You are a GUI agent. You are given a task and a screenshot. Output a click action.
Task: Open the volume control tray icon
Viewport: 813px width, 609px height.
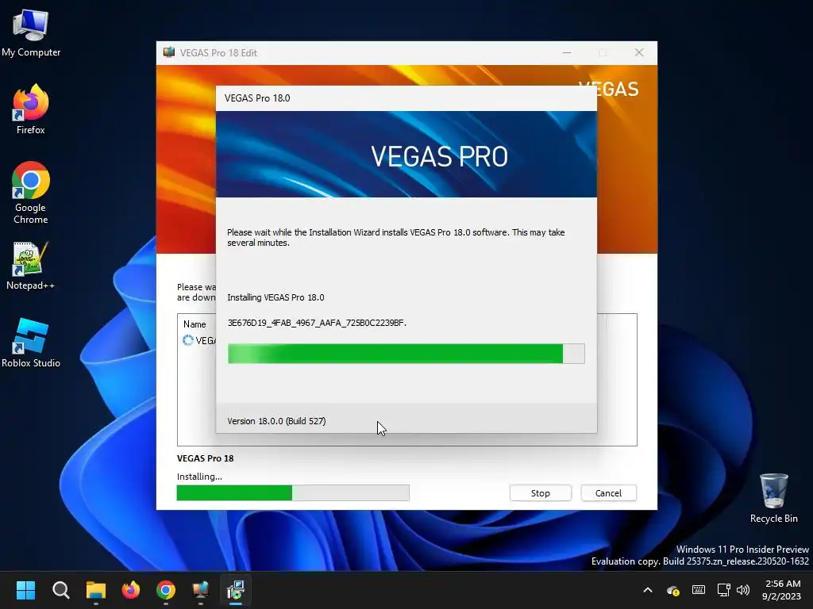click(743, 590)
